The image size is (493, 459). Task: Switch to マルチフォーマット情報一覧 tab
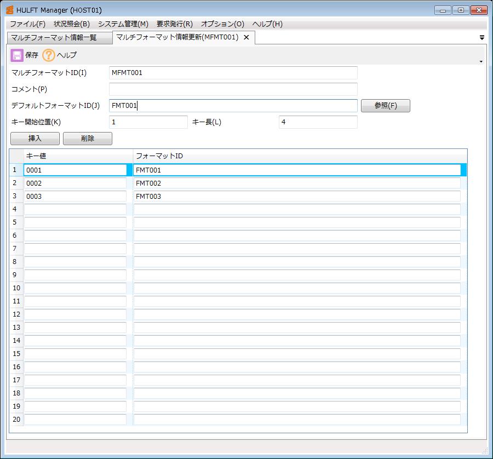54,38
